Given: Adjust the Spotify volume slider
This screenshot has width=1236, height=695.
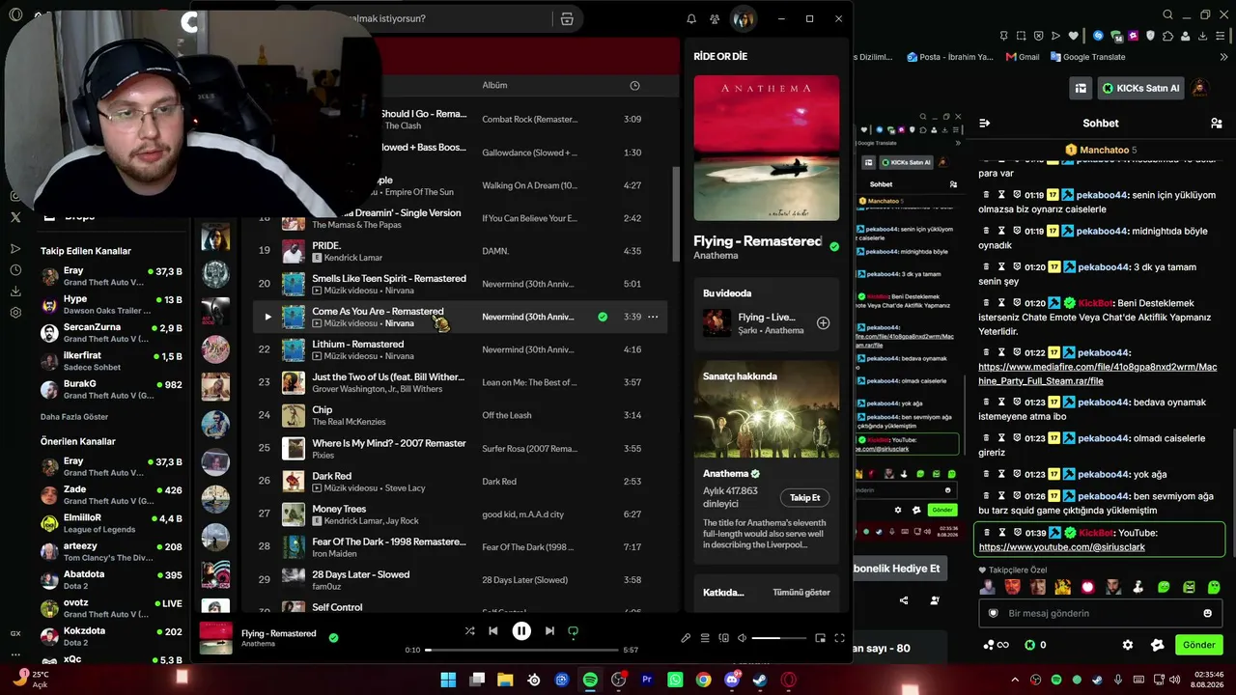Looking at the screenshot, I should [779, 638].
